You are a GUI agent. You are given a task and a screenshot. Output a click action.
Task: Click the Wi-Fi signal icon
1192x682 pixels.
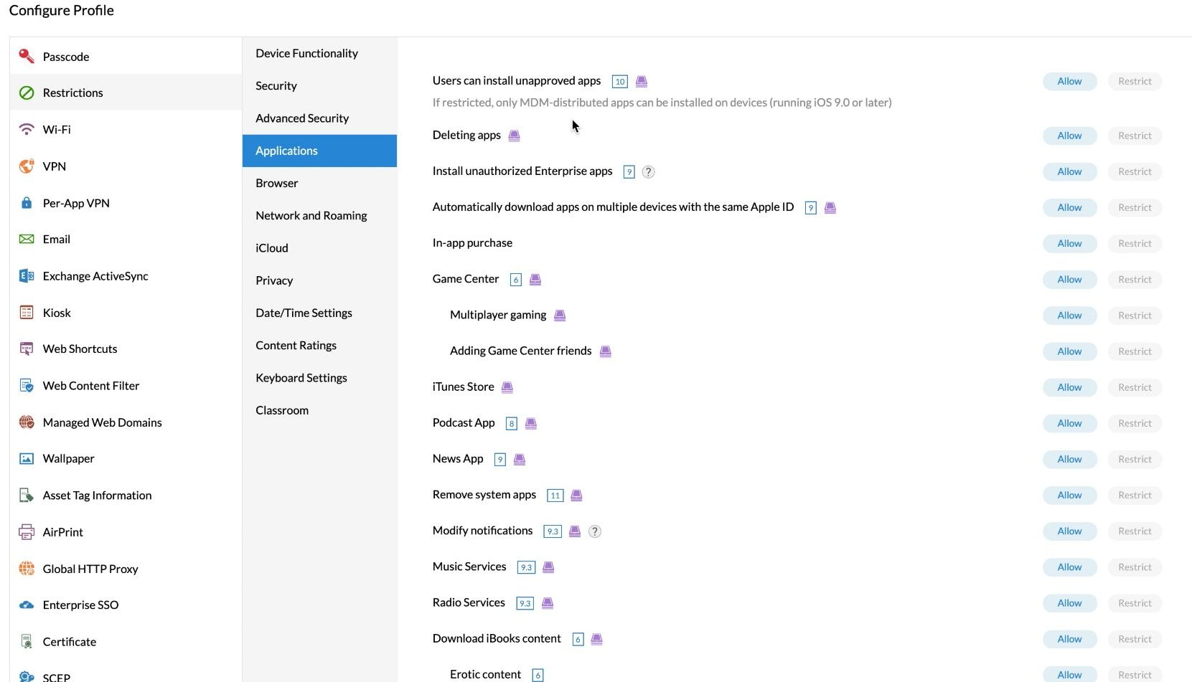[x=27, y=129]
